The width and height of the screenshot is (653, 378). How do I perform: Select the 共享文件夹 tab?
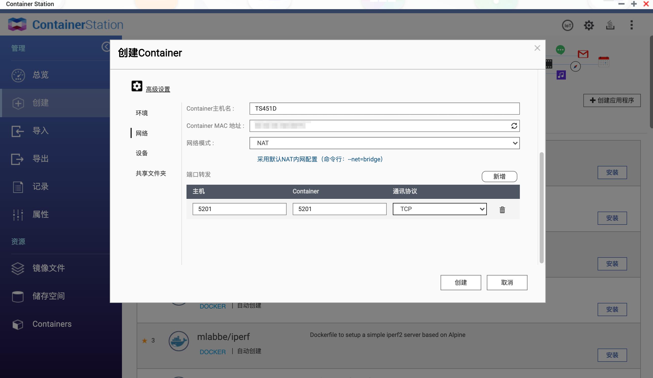coord(151,173)
